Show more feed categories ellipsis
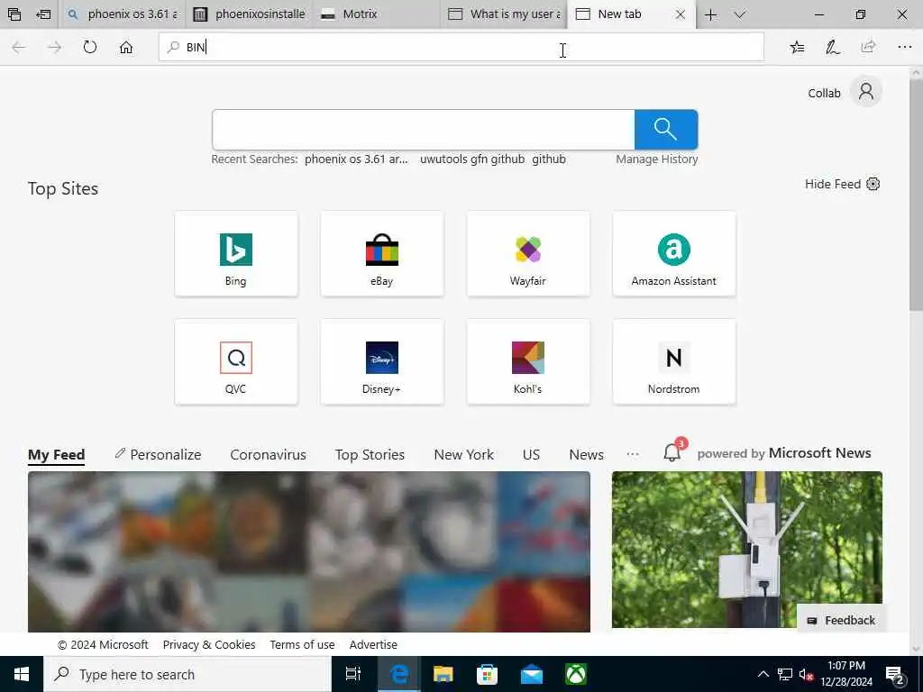This screenshot has height=692, width=923. 633,454
